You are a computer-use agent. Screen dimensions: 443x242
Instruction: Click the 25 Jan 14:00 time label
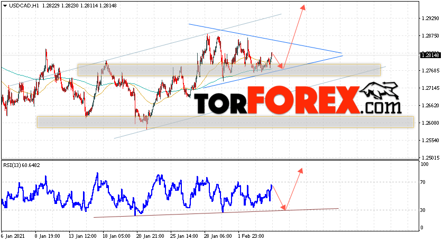click(x=184, y=236)
